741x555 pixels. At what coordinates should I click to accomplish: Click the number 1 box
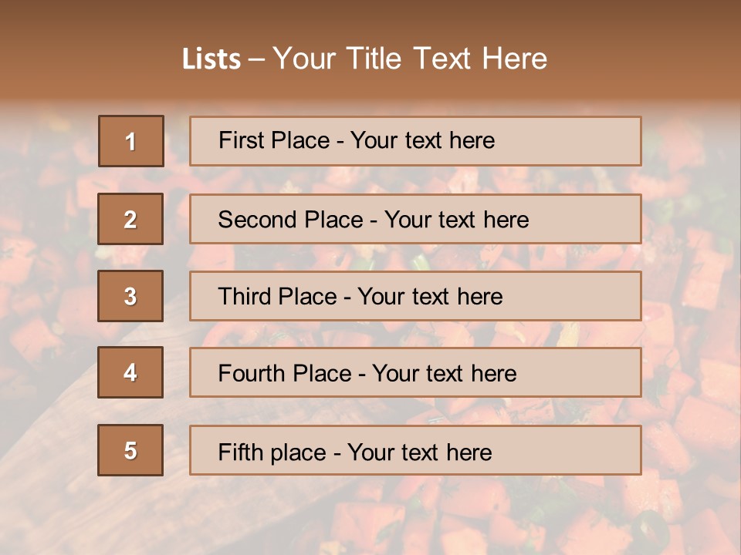[x=131, y=141]
